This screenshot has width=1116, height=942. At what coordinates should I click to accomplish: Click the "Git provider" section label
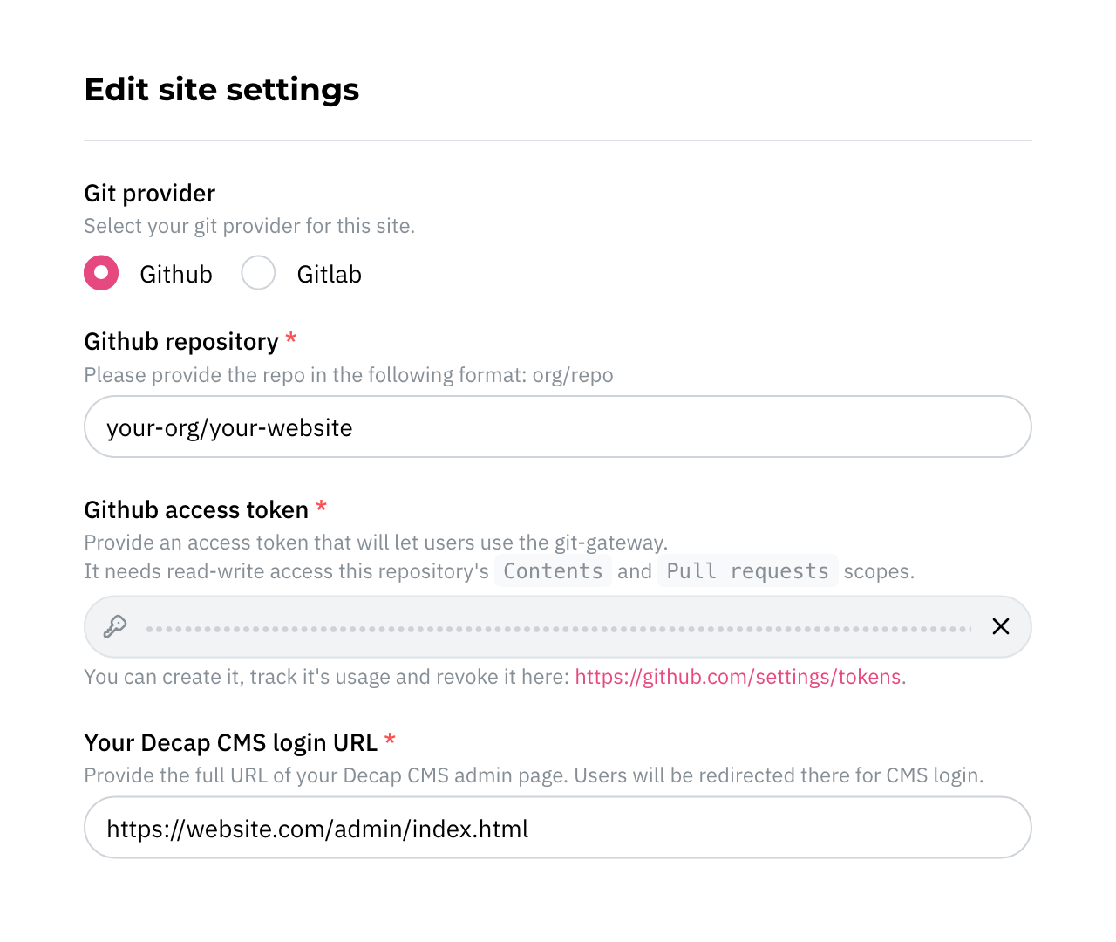coord(150,194)
